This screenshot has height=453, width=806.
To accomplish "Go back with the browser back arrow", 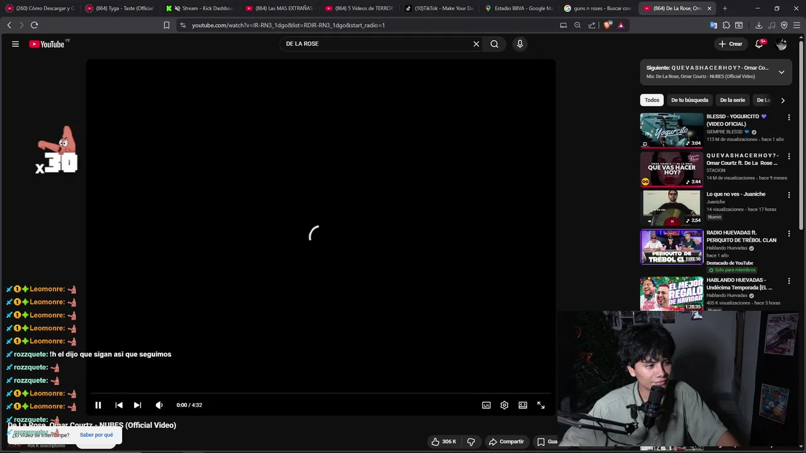I will 9,25.
